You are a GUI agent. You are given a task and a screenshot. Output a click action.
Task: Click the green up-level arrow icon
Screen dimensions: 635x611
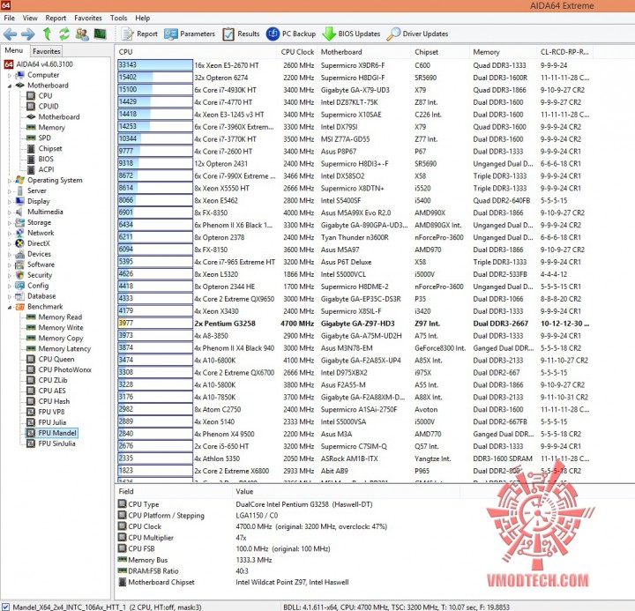[x=47, y=34]
